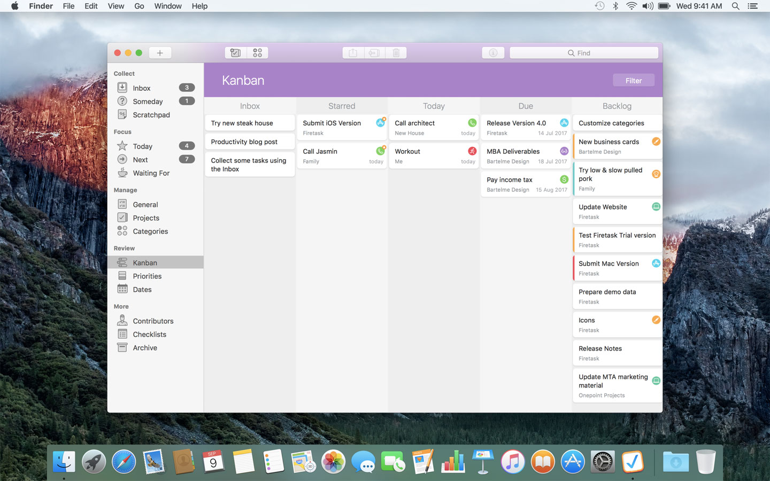Select the "Prepare demo data" card
The width and height of the screenshot is (770, 481).
click(x=617, y=296)
